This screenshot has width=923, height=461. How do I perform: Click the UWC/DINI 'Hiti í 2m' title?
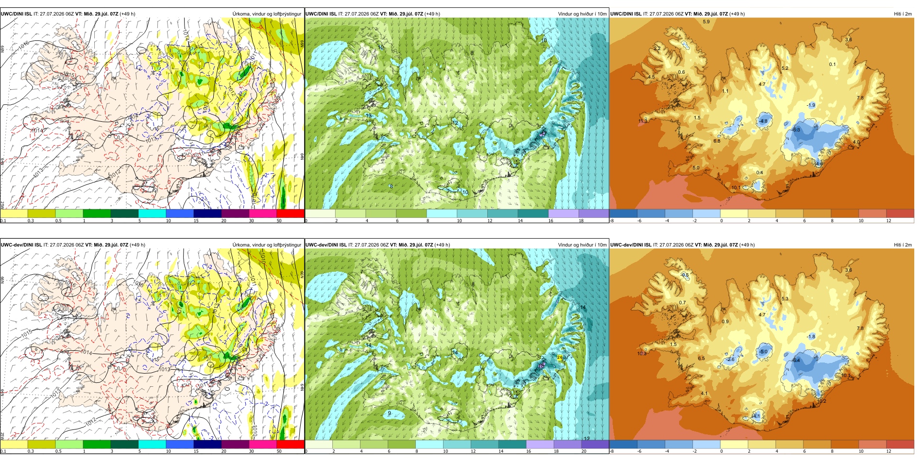903,14
